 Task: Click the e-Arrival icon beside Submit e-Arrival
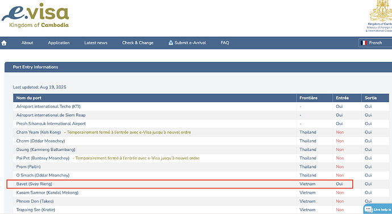[171, 43]
